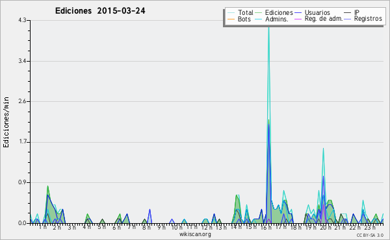
Task: Click the y-axis value 3.4
Action: pos(22,61)
